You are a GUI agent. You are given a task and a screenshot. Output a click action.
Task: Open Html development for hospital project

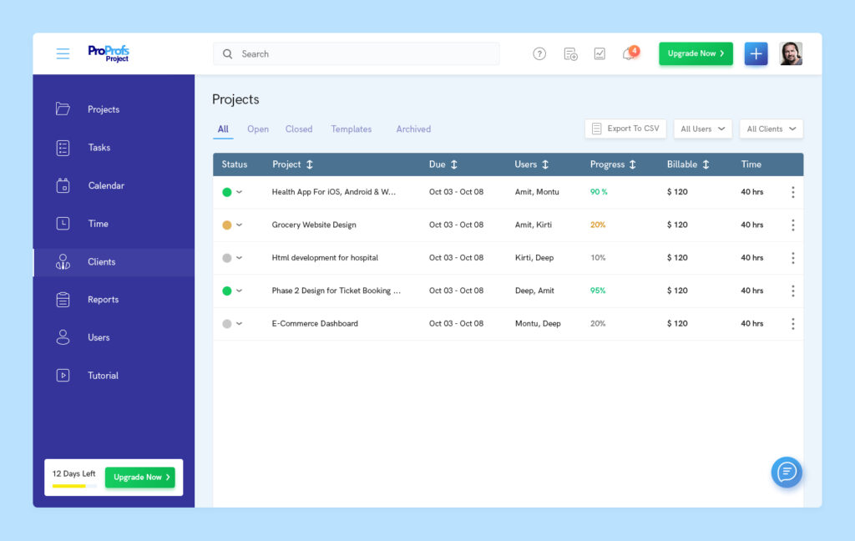tap(325, 257)
